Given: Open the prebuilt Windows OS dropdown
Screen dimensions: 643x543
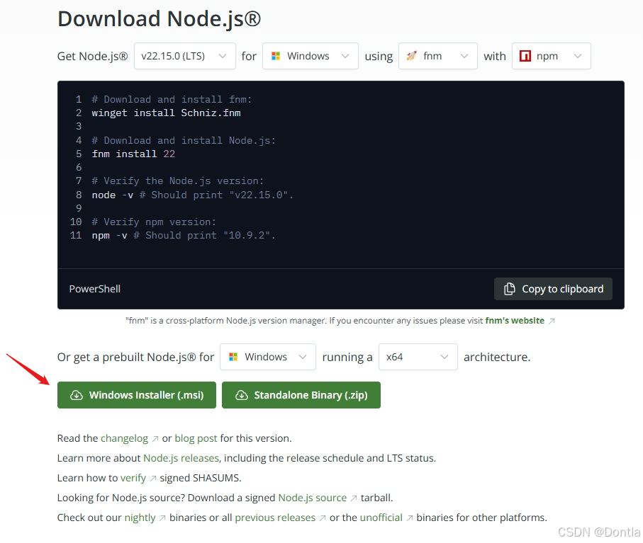Looking at the screenshot, I should point(268,357).
